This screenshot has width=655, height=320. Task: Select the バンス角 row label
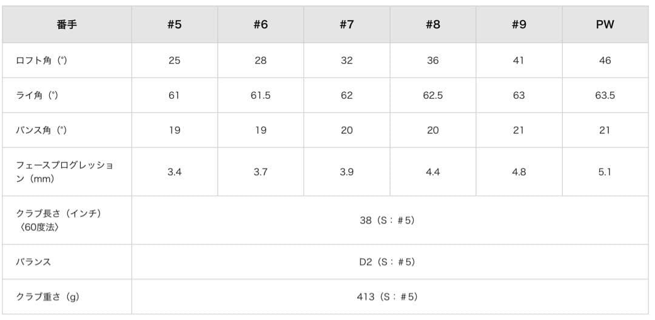41,130
